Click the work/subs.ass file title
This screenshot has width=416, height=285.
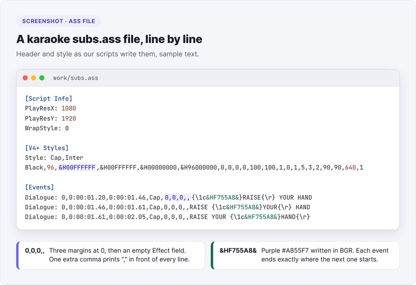[x=76, y=78]
